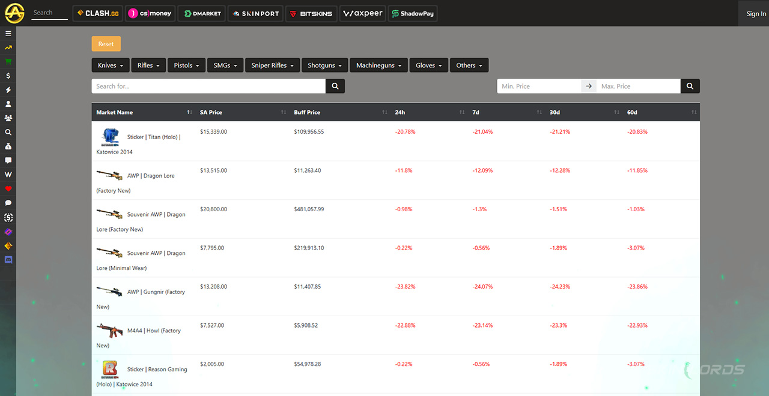Sort table by Buff Price column
This screenshot has height=396, width=769.
coord(340,112)
